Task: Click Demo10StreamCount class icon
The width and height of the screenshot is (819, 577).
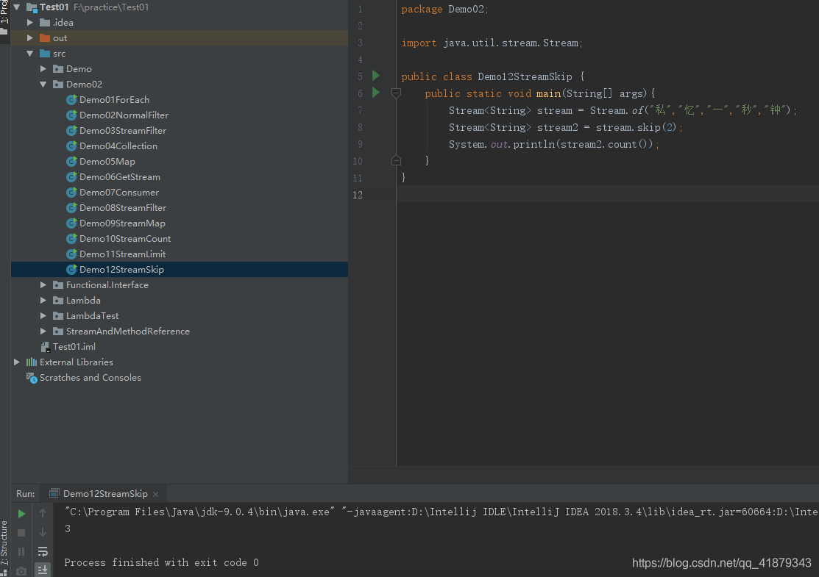Action: coord(71,239)
